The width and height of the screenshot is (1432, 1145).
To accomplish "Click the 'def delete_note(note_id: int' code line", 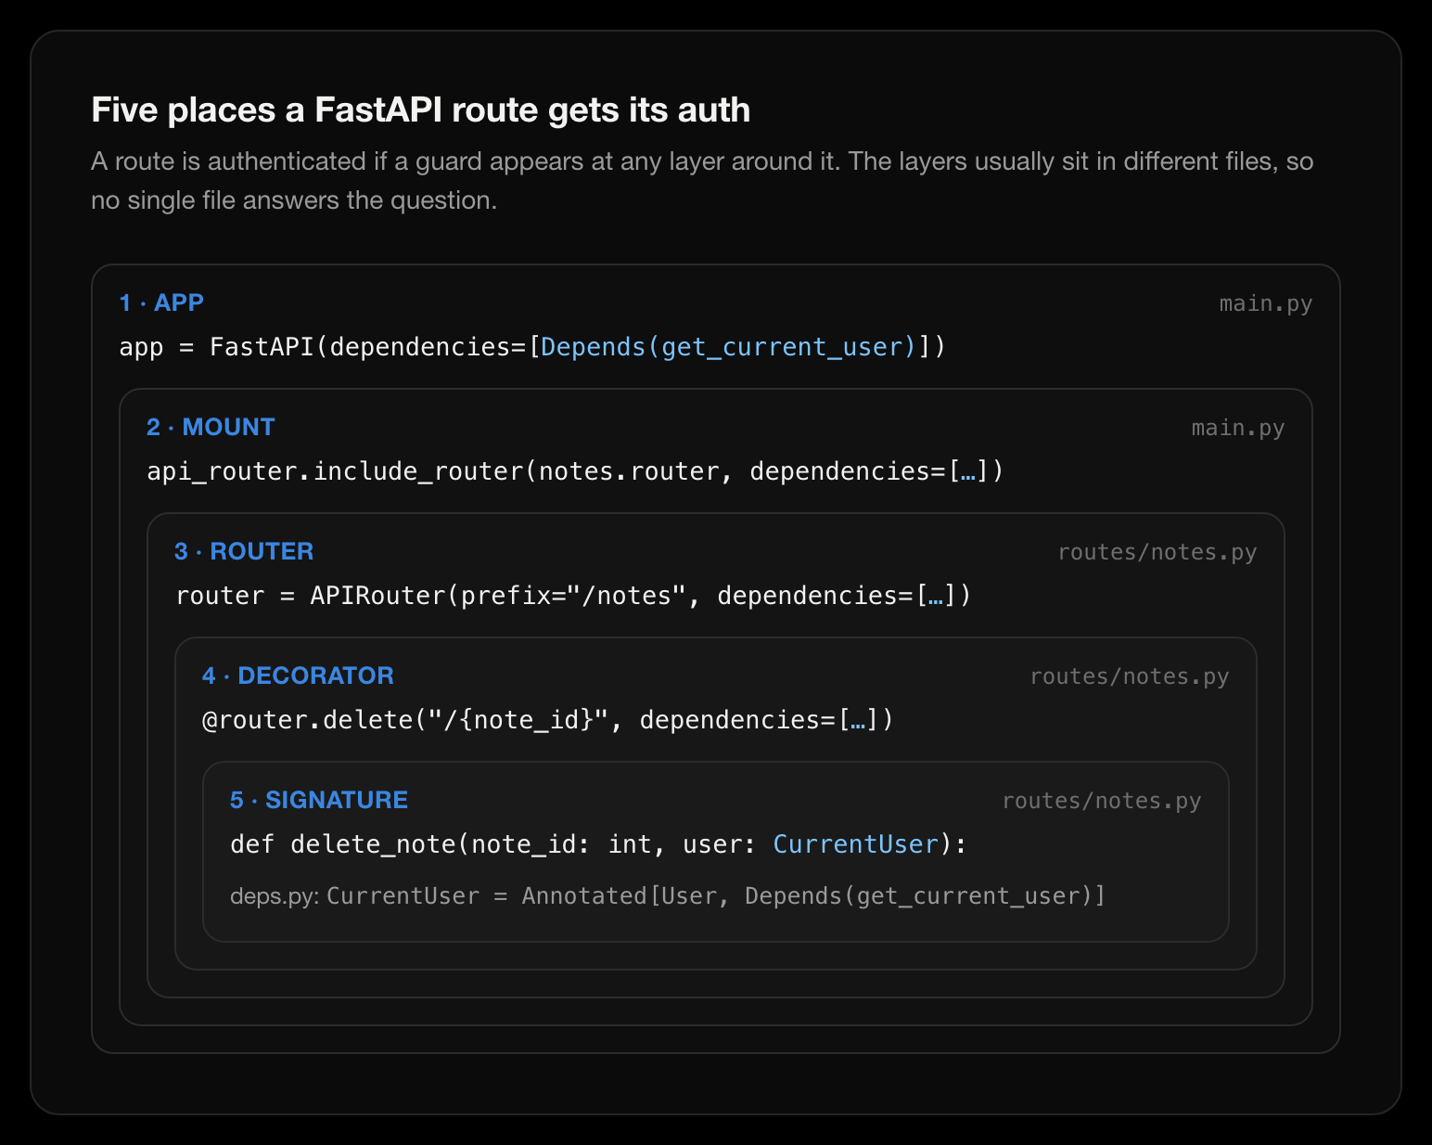I will pyautogui.click(x=598, y=844).
